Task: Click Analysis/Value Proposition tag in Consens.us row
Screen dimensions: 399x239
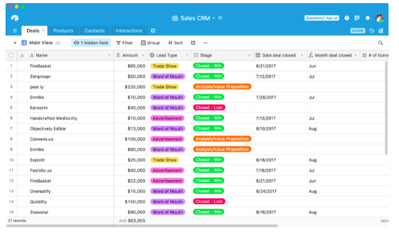Action: (x=222, y=139)
